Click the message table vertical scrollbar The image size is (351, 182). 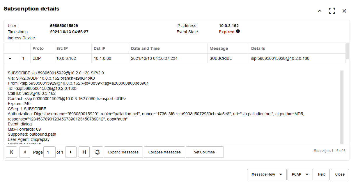click(x=348, y=51)
